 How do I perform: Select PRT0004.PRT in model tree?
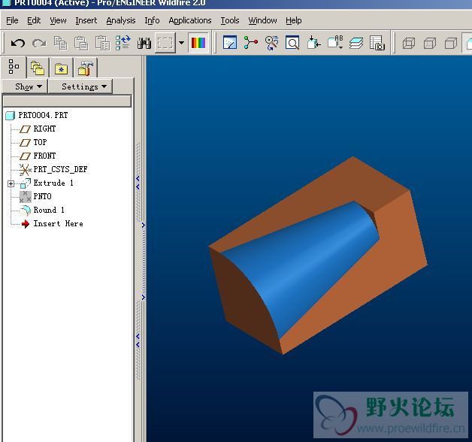coord(43,115)
